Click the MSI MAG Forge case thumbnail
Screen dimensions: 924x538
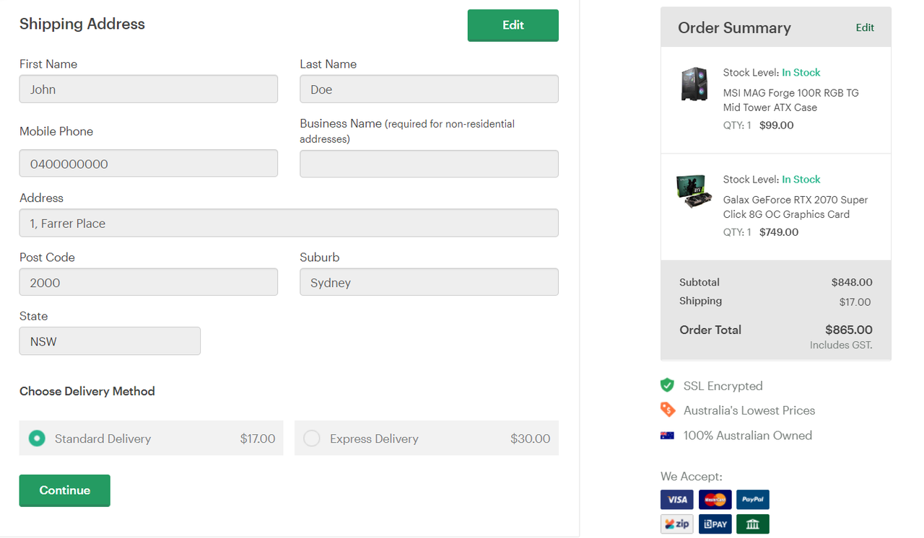tap(694, 84)
